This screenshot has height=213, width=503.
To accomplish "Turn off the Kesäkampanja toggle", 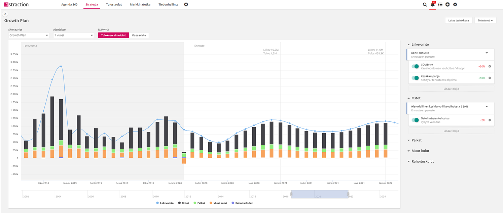I will click(415, 78).
